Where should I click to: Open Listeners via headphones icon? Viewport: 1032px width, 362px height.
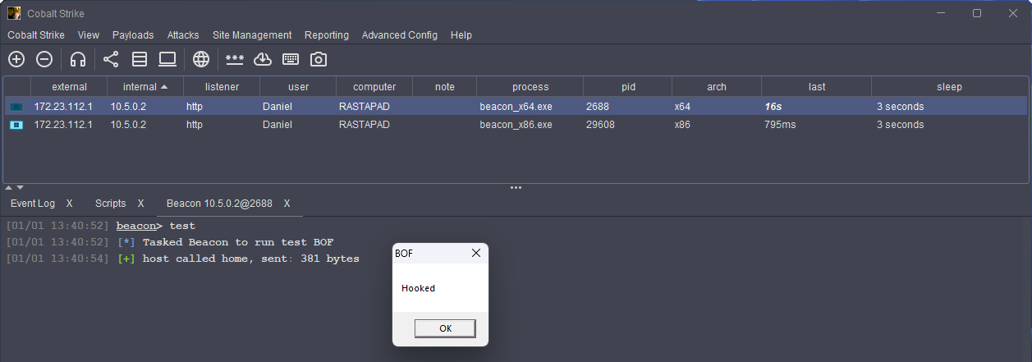(x=78, y=59)
